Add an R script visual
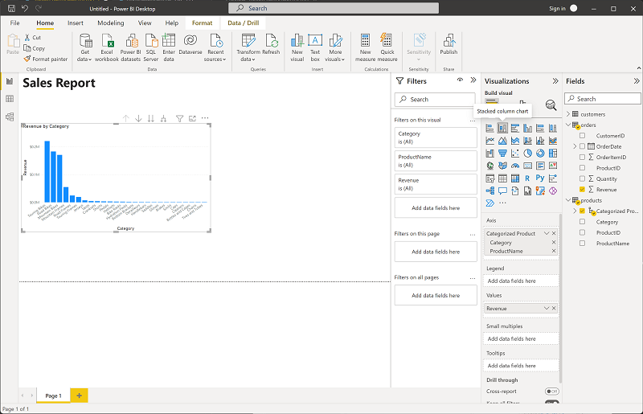 click(x=528, y=178)
